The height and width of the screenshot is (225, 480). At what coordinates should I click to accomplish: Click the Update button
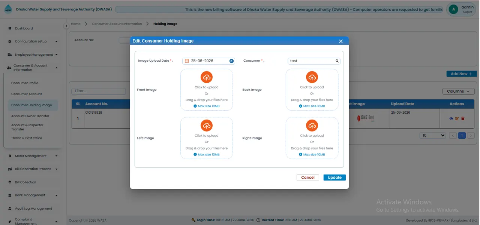(x=334, y=178)
